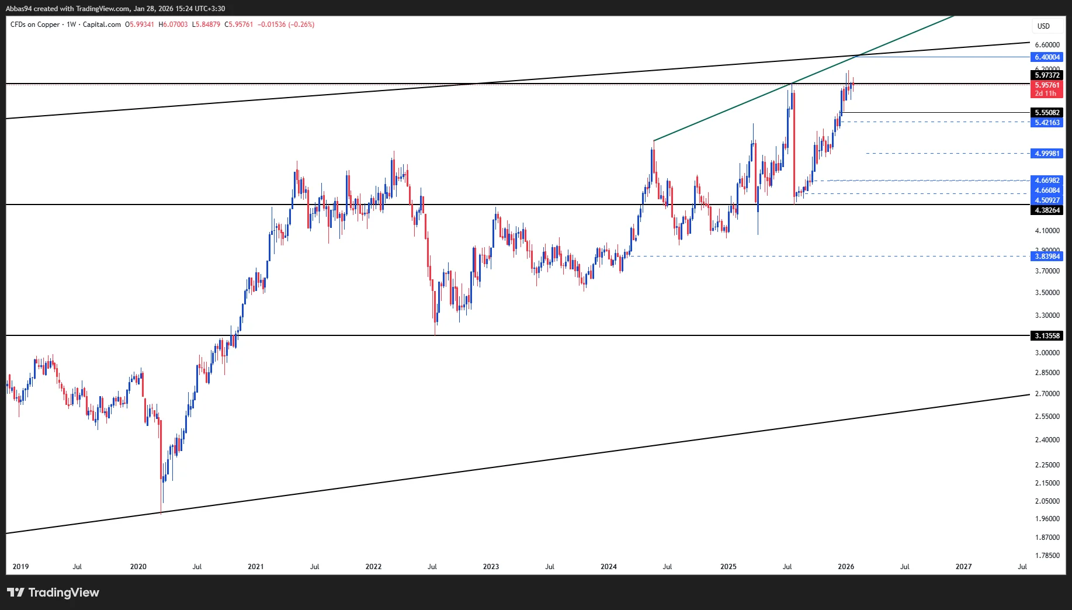The width and height of the screenshot is (1072, 610).
Task: Click the CFDs on Copper symbol title
Action: click(35, 25)
